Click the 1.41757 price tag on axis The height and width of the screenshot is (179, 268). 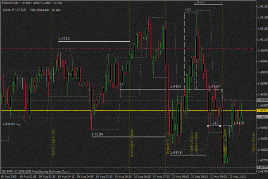[262, 167]
